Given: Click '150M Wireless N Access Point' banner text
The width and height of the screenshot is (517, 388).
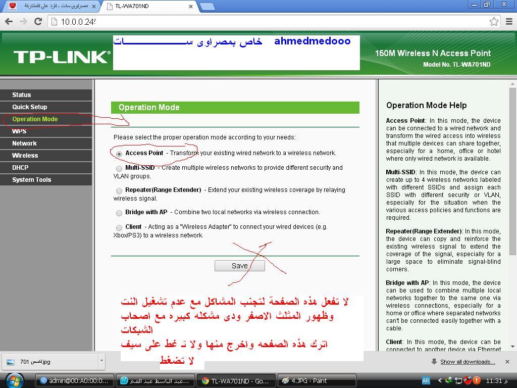Looking at the screenshot, I should [433, 53].
